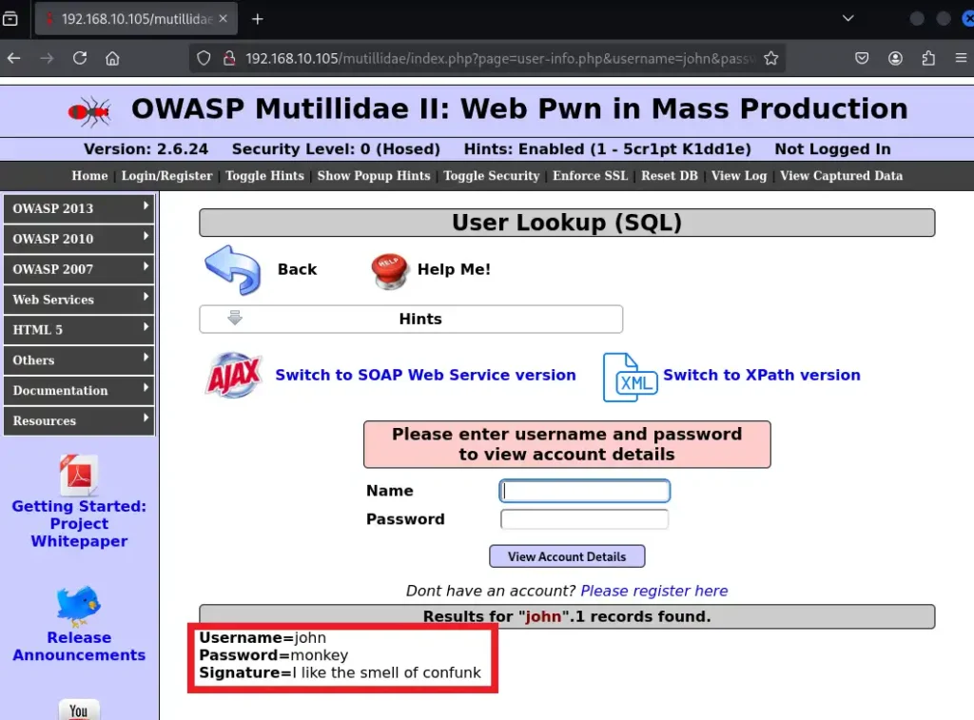Click the Not Logged In status text
Screen dimensions: 974x720
(832, 149)
